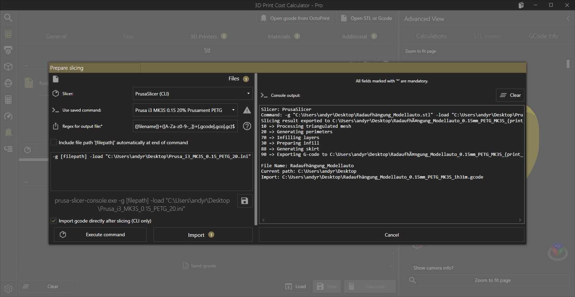The width and height of the screenshot is (575, 297).
Task: Collapse Advanced View with chevron arrow
Action: [x=568, y=19]
